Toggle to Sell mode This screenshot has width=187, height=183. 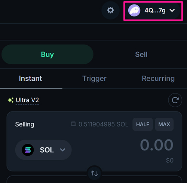tap(141, 54)
